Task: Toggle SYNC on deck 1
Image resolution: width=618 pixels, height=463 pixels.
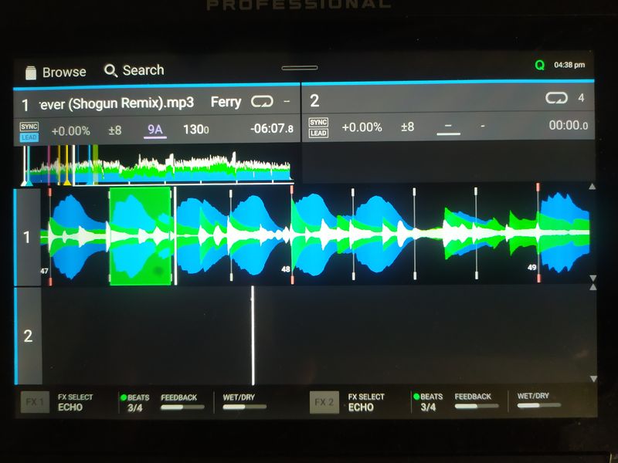Action: coord(29,126)
